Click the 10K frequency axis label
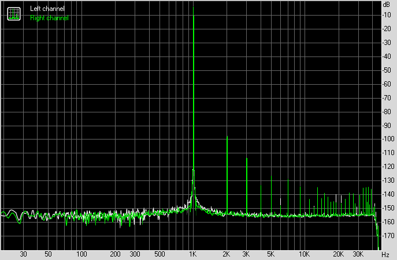 (304, 254)
